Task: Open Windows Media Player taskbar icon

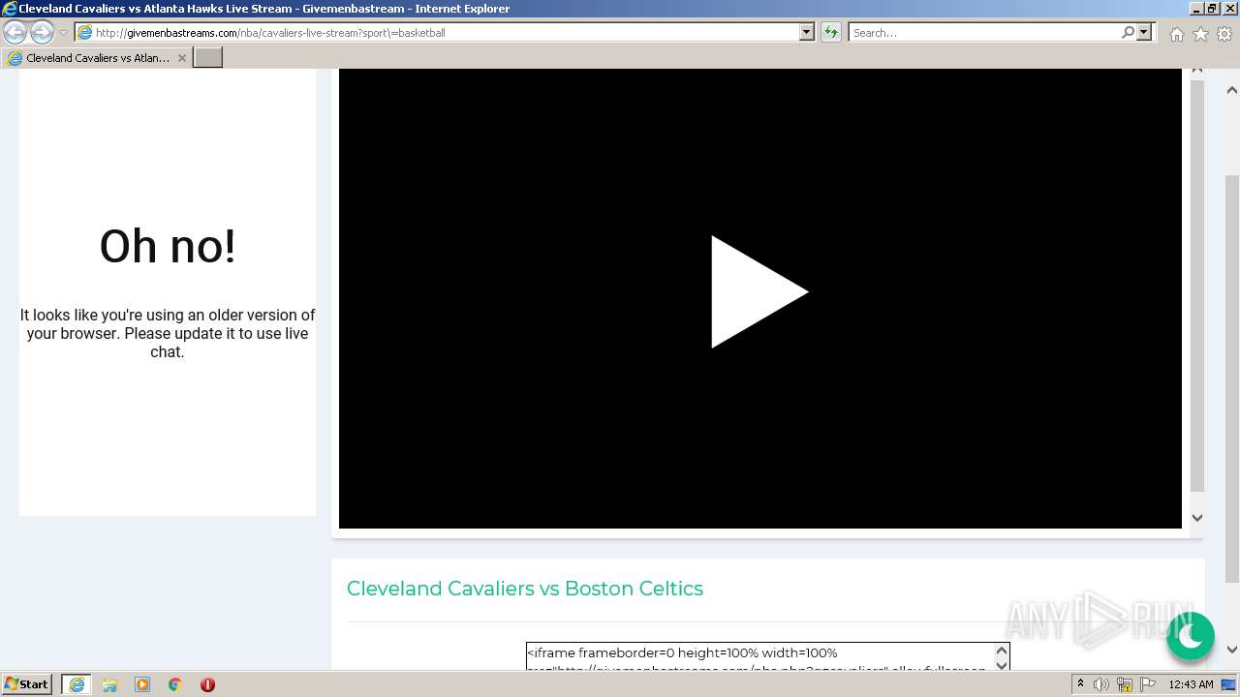Action: [142, 684]
